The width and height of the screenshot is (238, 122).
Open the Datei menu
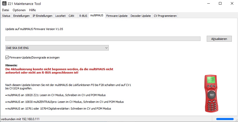pyautogui.click(x=6, y=10)
